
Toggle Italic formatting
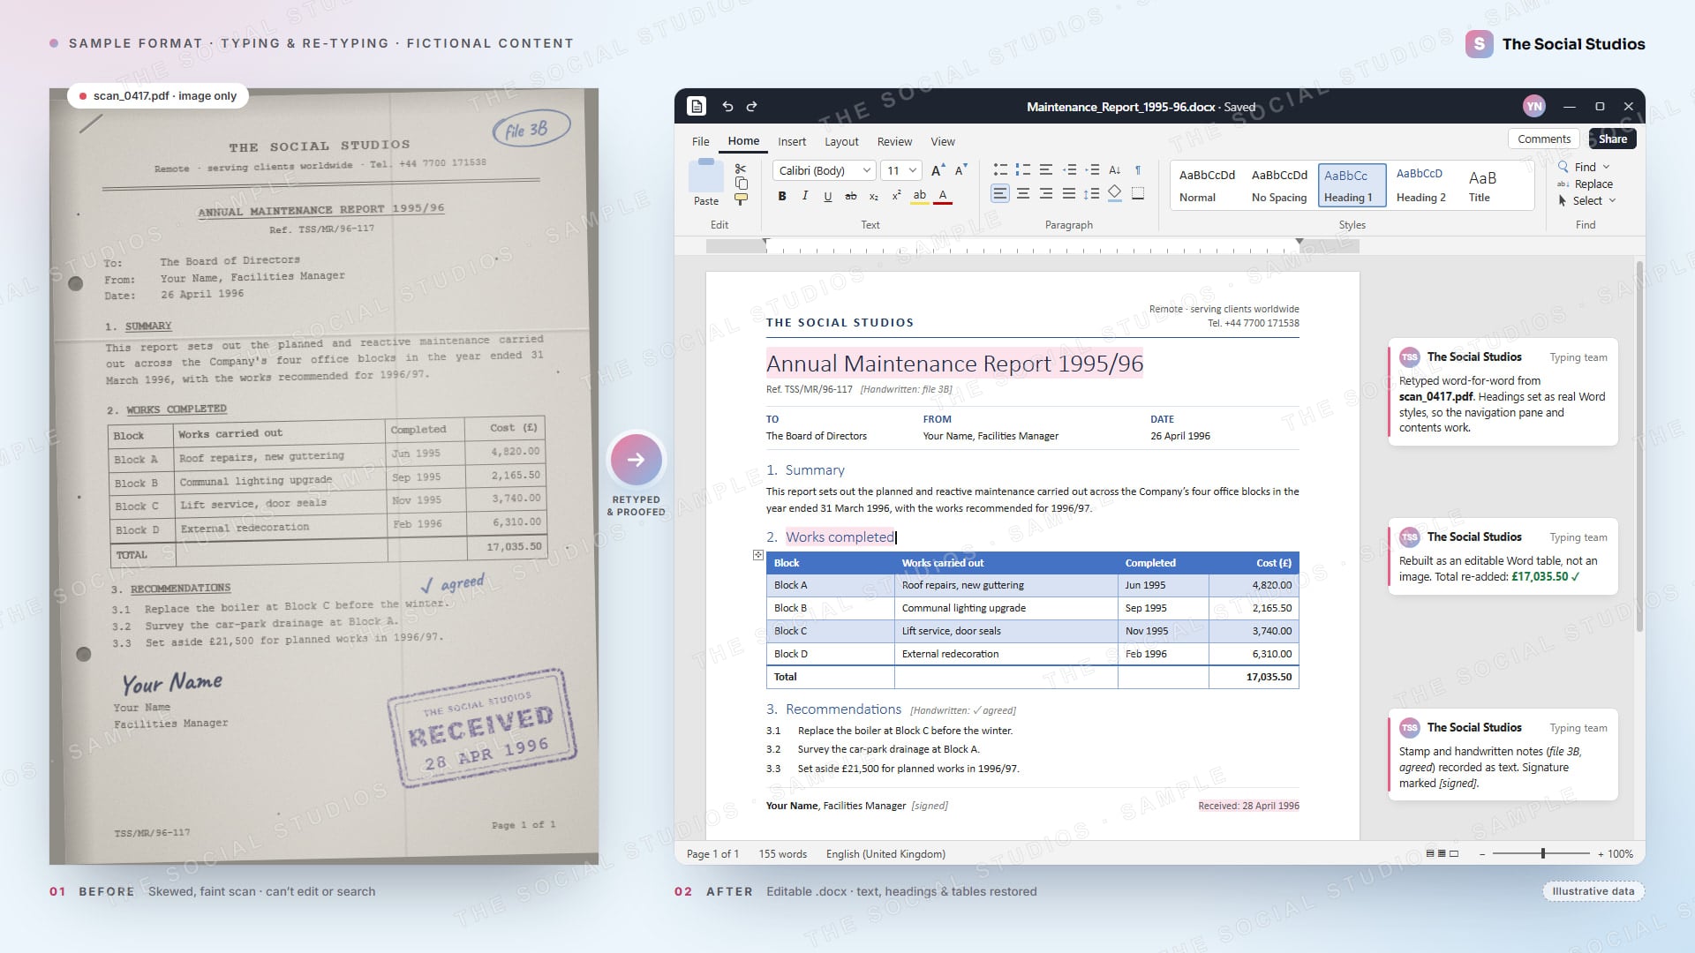pyautogui.click(x=805, y=196)
